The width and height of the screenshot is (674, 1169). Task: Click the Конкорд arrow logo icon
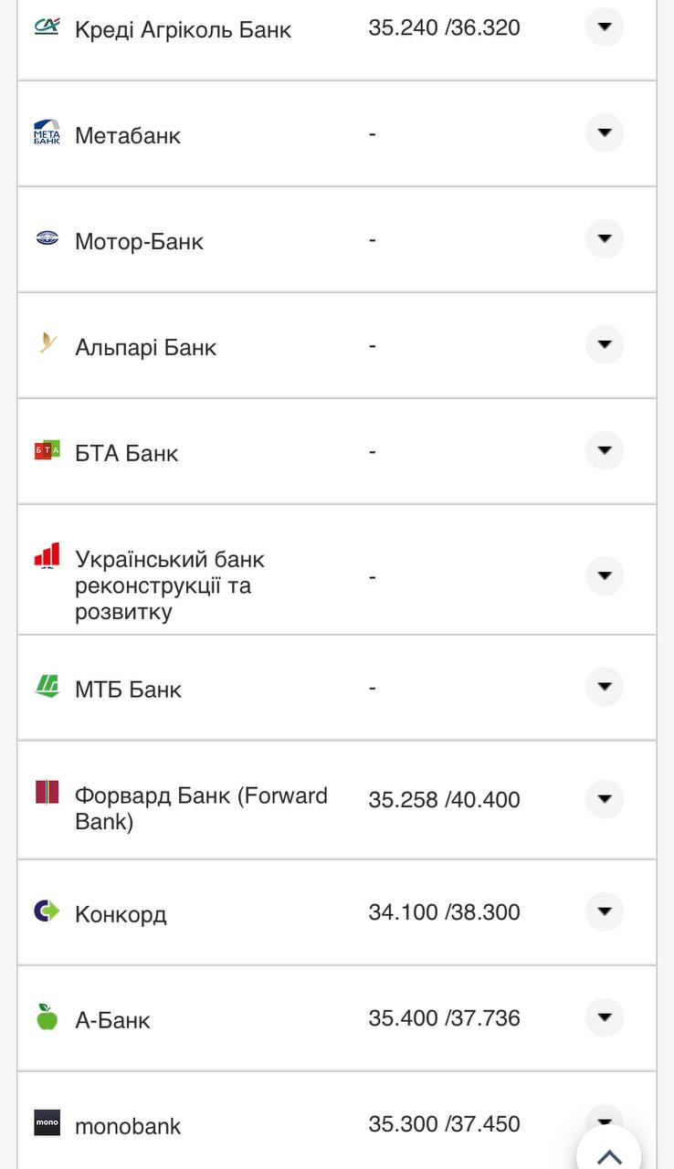[47, 911]
